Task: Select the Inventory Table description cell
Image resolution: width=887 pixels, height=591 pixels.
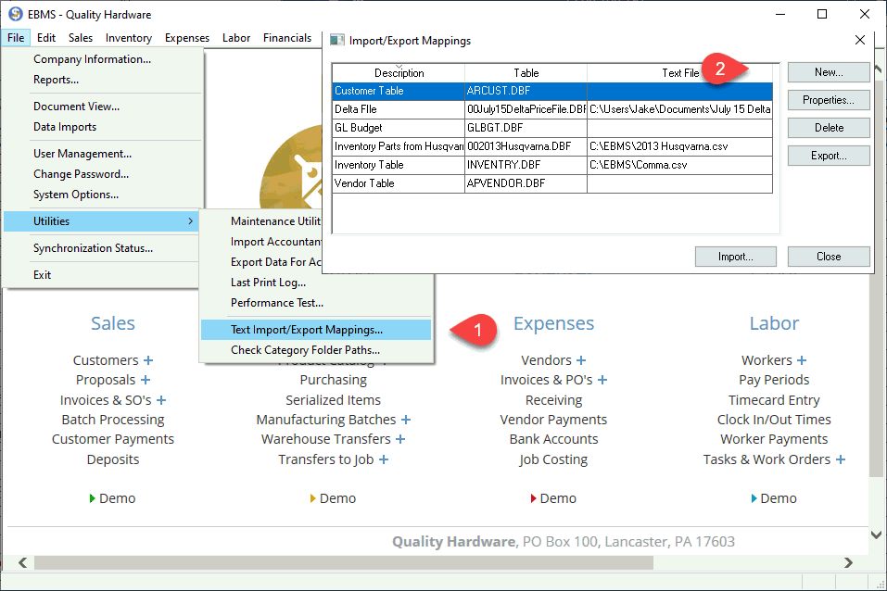Action: tap(399, 165)
